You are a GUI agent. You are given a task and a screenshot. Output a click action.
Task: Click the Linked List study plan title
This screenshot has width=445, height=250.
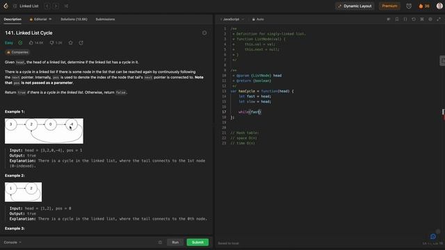pyautogui.click(x=29, y=6)
